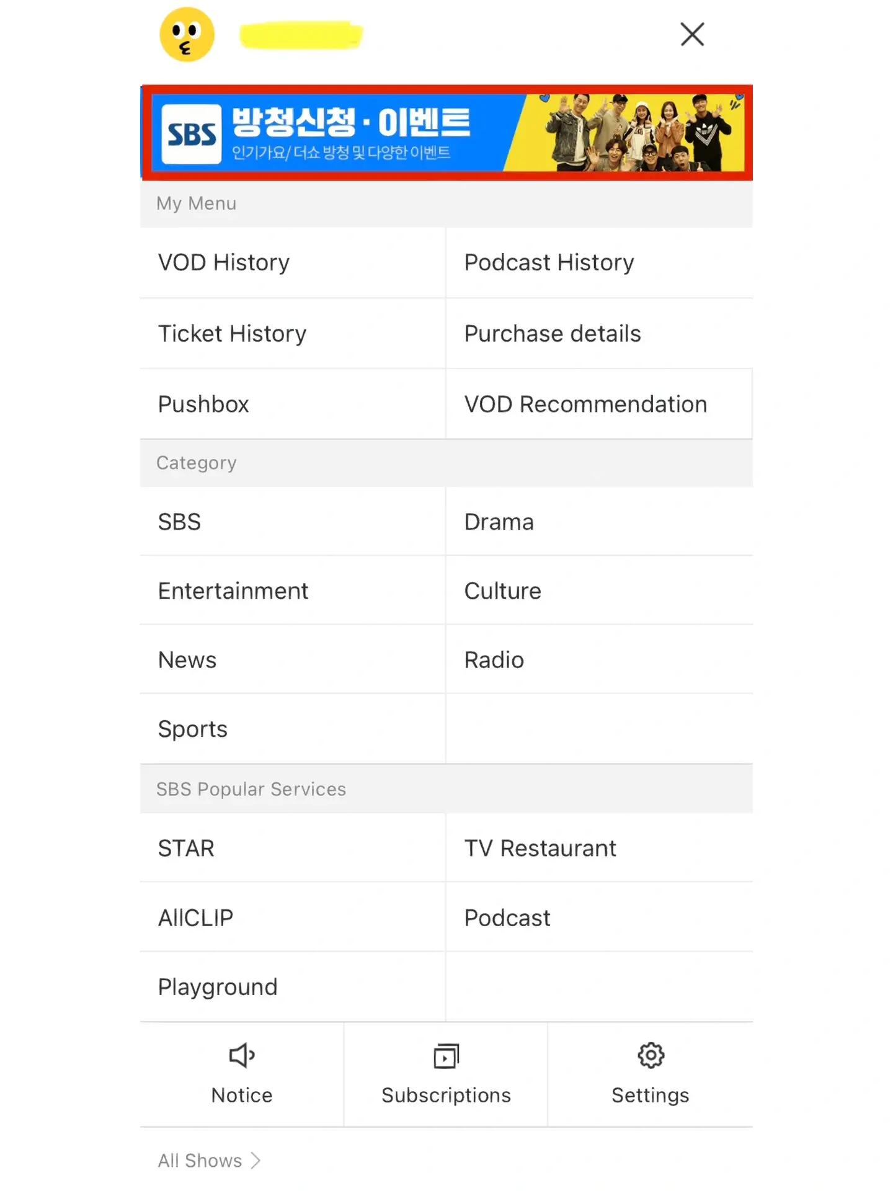
Task: Open the Subscriptions icon
Action: 446,1056
